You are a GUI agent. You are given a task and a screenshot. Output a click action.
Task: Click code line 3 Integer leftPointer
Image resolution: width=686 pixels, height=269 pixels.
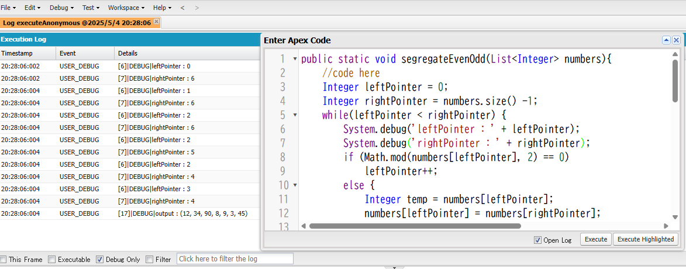tap(386, 87)
